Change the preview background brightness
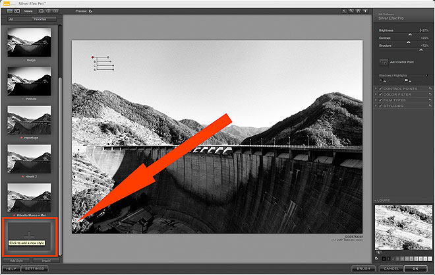 tap(366, 11)
